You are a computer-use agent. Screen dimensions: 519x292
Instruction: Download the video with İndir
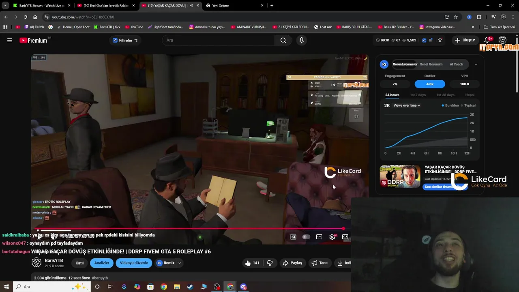pos(343,263)
